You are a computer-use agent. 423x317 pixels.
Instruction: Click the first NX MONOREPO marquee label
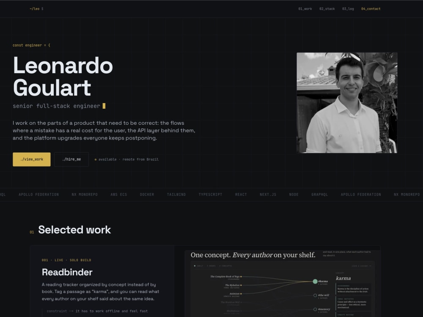pyautogui.click(x=85, y=194)
